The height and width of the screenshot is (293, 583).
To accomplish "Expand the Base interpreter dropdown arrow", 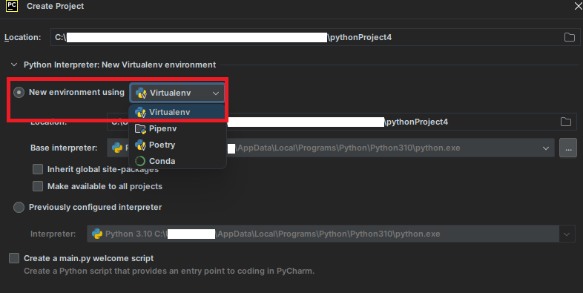I will [545, 148].
